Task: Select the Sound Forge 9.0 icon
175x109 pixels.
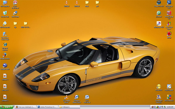Action: click(169, 15)
